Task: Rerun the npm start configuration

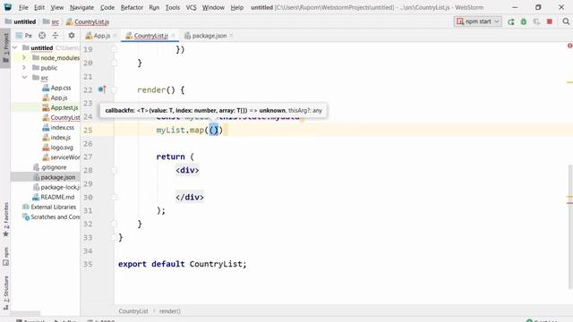Action: tap(511, 21)
